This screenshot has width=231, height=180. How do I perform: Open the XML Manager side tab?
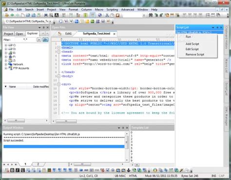click(226, 116)
